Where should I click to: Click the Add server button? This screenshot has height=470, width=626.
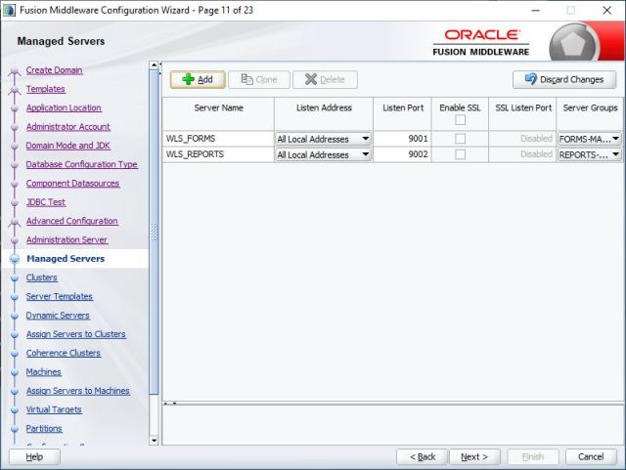point(198,79)
